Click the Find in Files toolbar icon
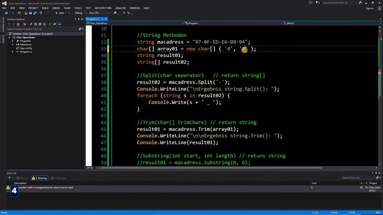383x215 pixels. (x=115, y=13)
